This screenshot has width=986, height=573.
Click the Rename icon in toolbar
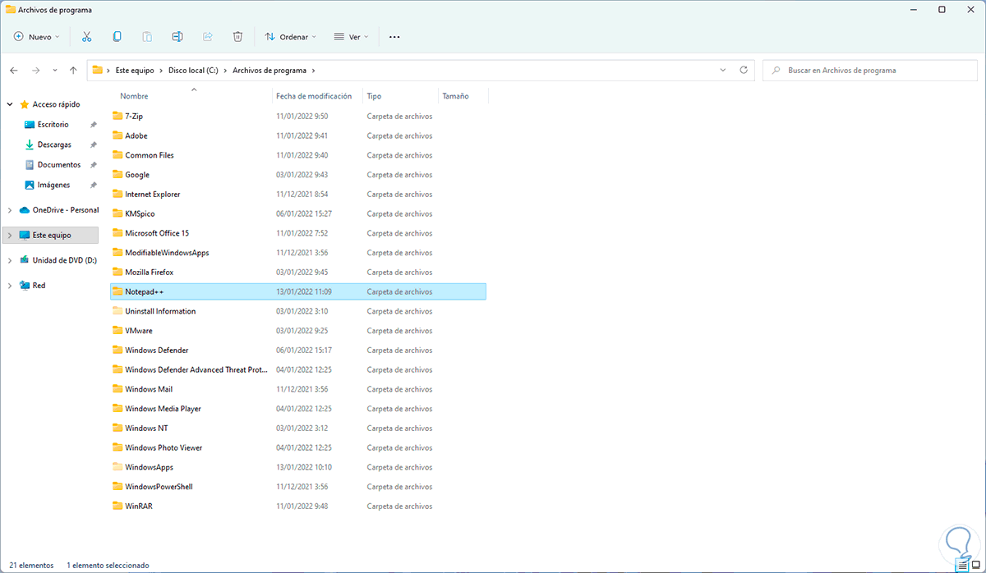click(177, 37)
